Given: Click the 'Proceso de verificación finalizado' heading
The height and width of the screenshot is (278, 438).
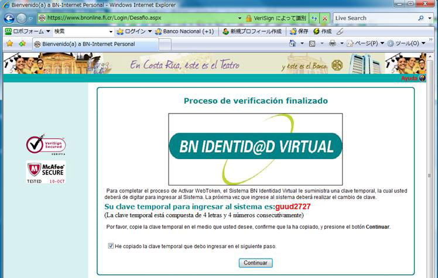Looking at the screenshot, I should coord(255,101).
